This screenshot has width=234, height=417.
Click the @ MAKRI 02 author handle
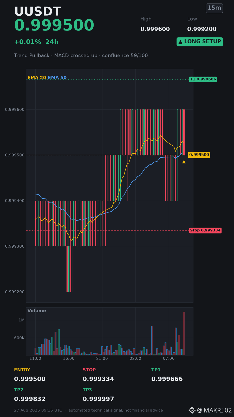pyautogui.click(x=214, y=410)
